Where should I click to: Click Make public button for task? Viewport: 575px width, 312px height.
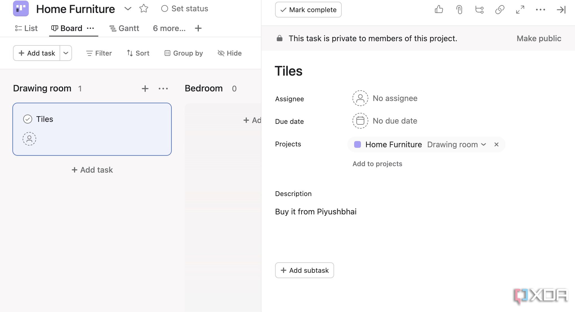click(539, 38)
